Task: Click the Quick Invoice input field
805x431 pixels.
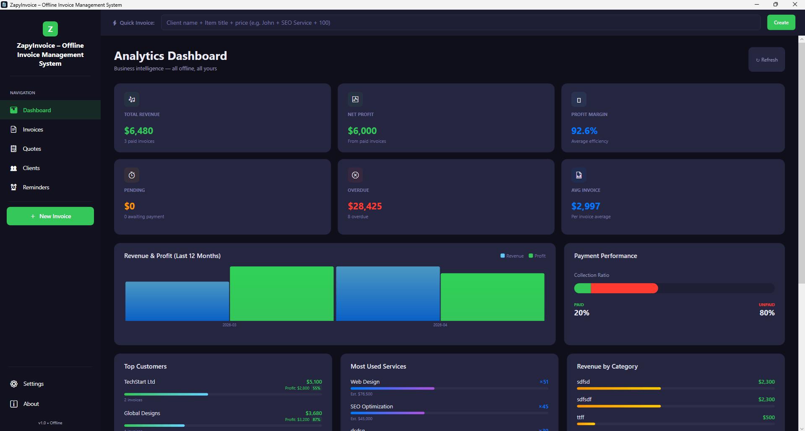Action: [x=461, y=23]
